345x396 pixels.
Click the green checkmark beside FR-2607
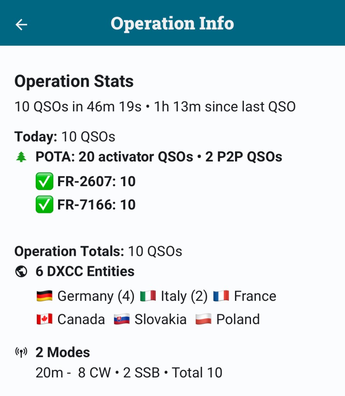tap(44, 182)
